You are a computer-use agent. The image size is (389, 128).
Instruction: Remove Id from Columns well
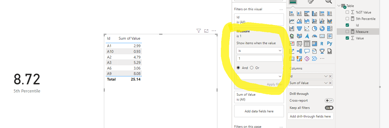pos(330,76)
